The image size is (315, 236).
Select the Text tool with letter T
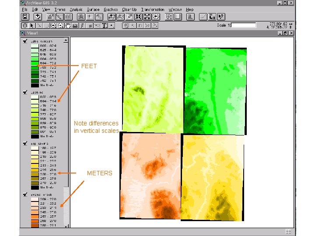pyautogui.click(x=104, y=26)
